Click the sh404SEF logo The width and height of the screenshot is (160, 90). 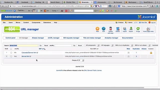[x=12, y=29]
